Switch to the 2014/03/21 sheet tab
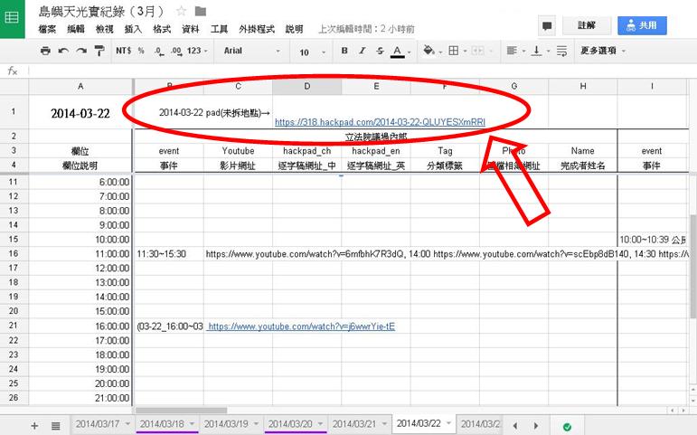697x435 pixels. (x=354, y=424)
